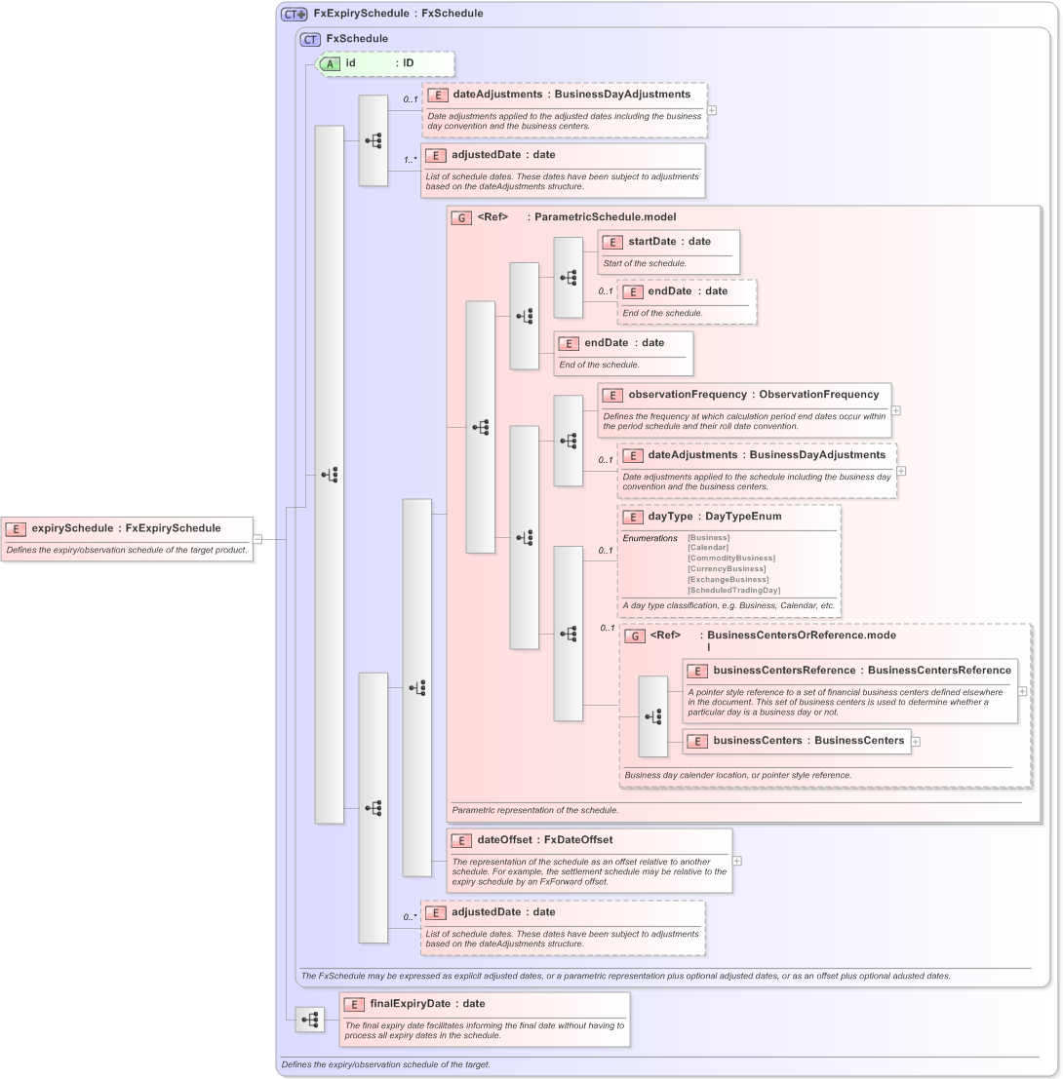Expand the top dateAdjustments next to 0..1
This screenshot has height=1079, width=1063.
click(712, 110)
